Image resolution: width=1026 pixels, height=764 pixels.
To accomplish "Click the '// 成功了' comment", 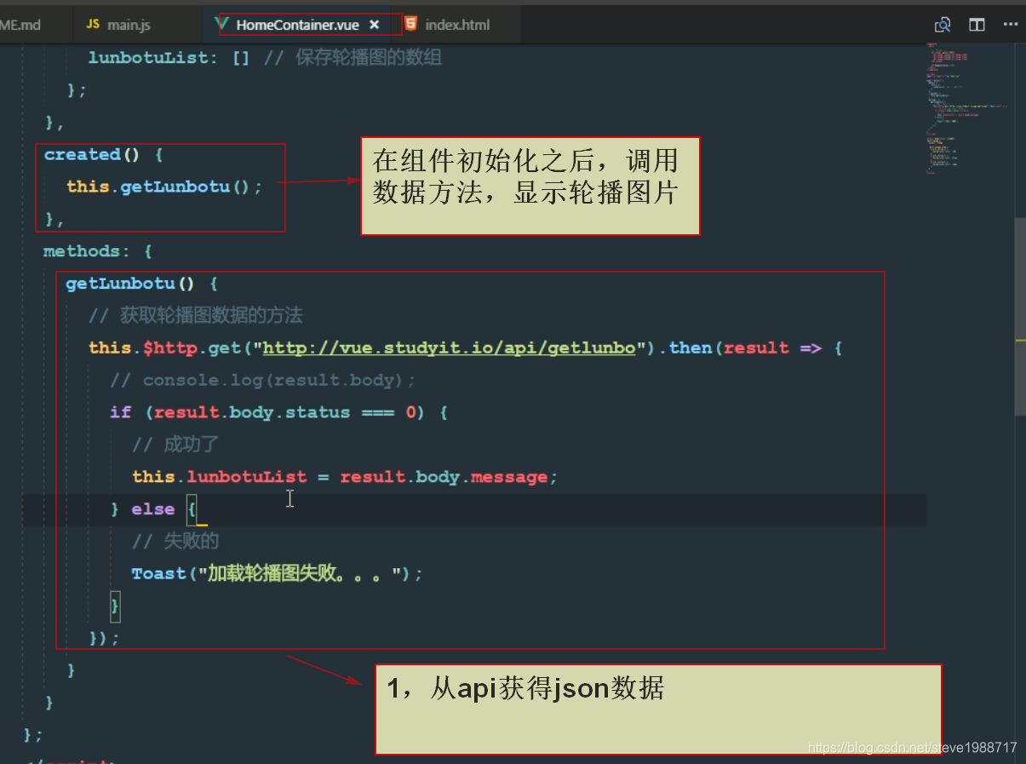I will [x=175, y=445].
